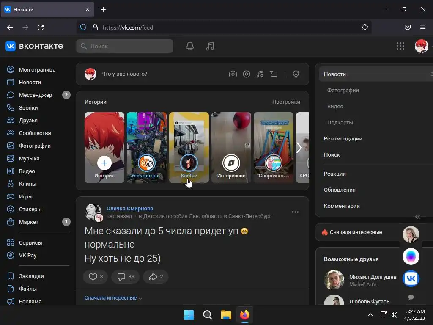
Task: Open Михаил Долгушев suggested friend
Action: [x=373, y=277]
